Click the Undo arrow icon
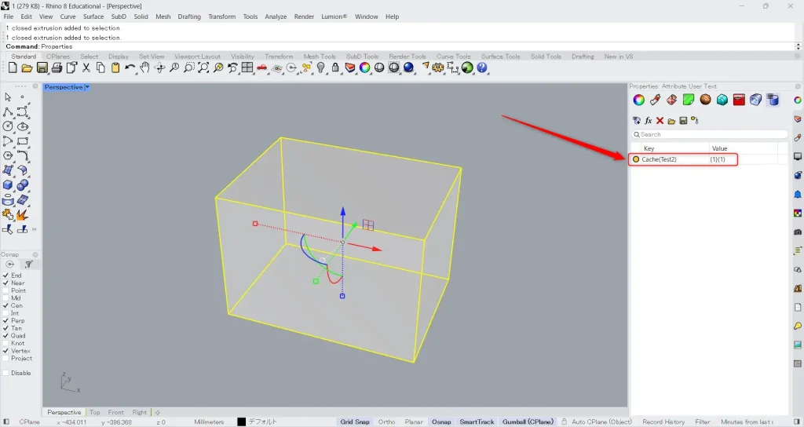 point(130,68)
